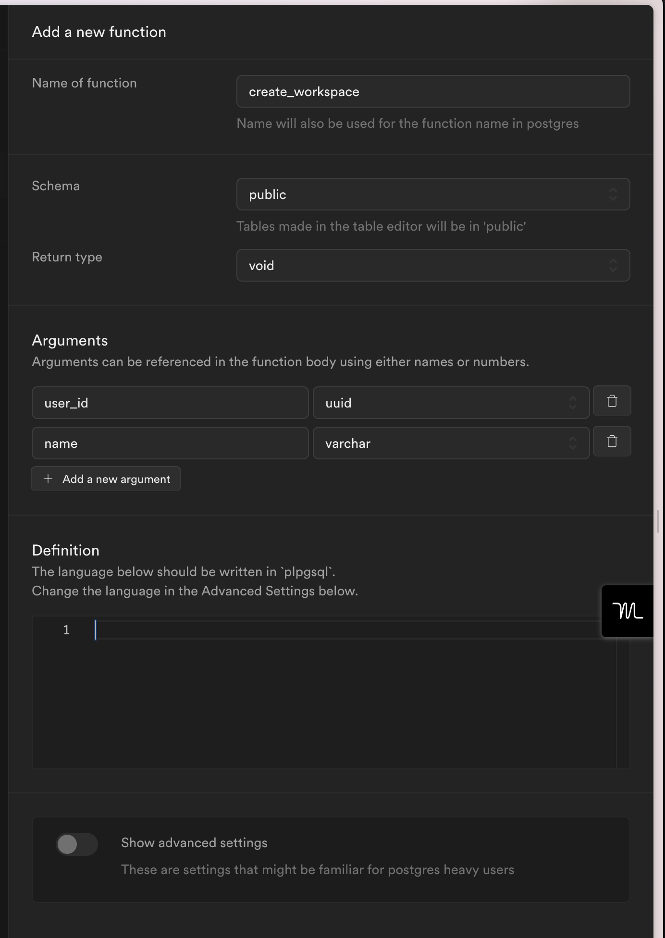Click the function name field create_workspace
The width and height of the screenshot is (665, 938).
(432, 91)
